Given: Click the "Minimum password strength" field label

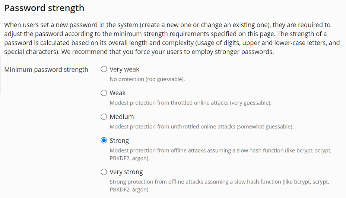Looking at the screenshot, I should (x=46, y=70).
